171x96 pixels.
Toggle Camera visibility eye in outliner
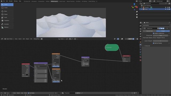click(x=168, y=7)
